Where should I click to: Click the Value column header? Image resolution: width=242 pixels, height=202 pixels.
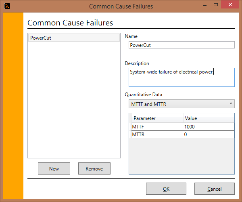click(209, 118)
